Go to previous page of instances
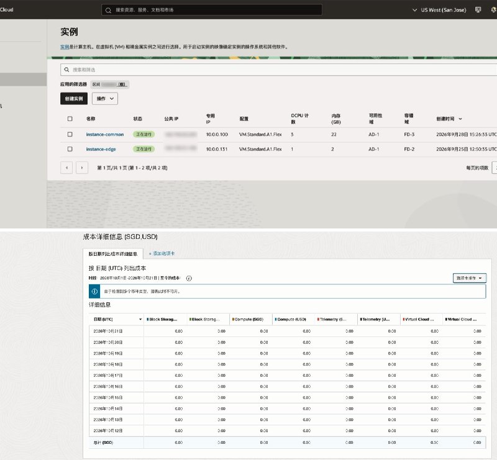Viewport: 497px width, 460px height. click(x=66, y=168)
